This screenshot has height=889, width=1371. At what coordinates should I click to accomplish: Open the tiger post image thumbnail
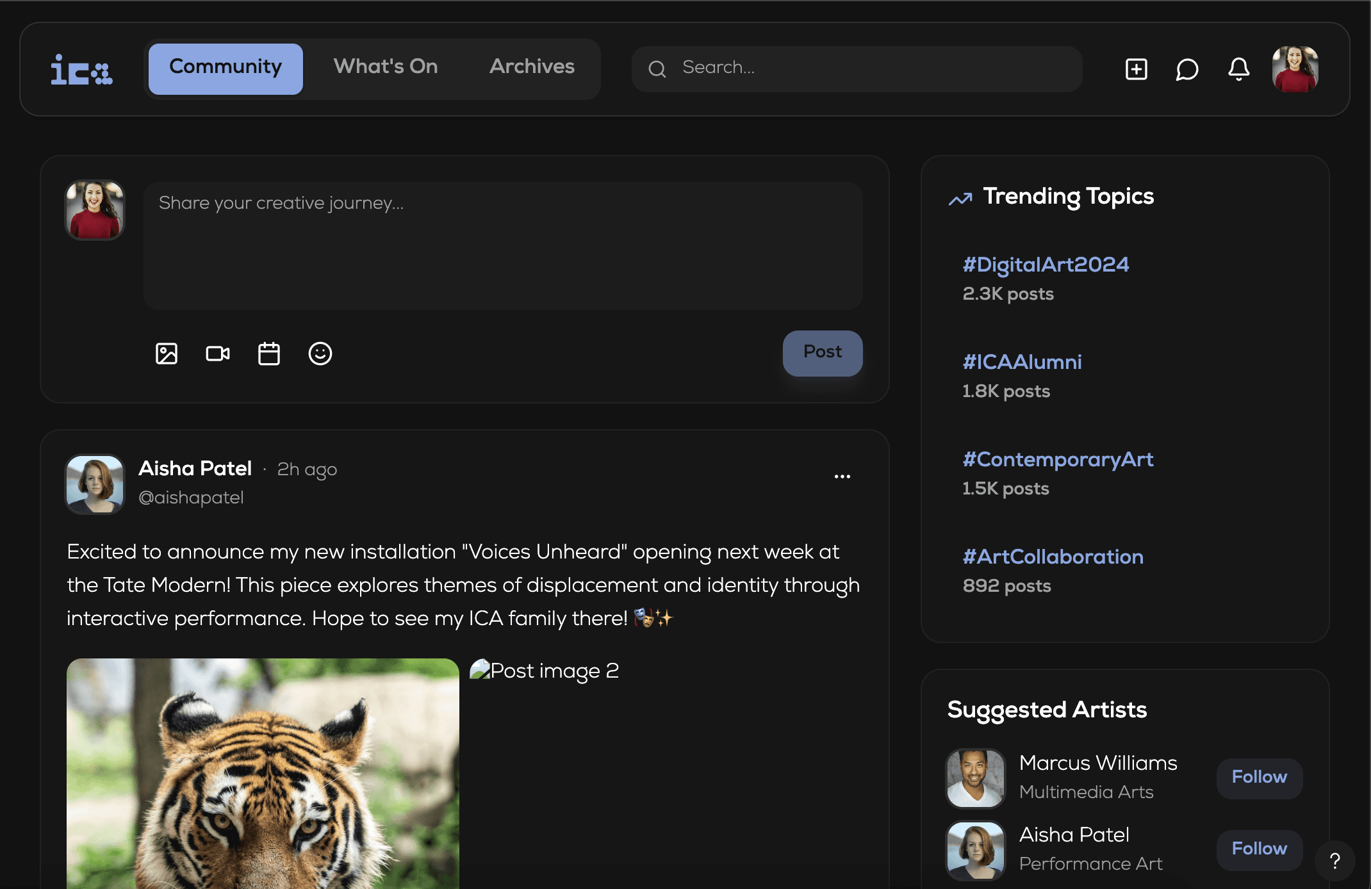point(263,773)
